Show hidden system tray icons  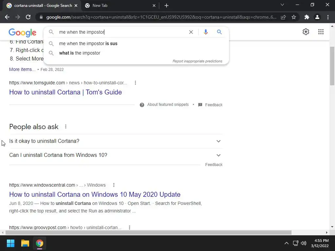(287, 243)
